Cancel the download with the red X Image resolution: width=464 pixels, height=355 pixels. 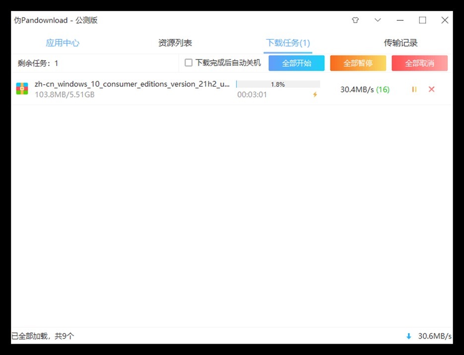point(431,89)
